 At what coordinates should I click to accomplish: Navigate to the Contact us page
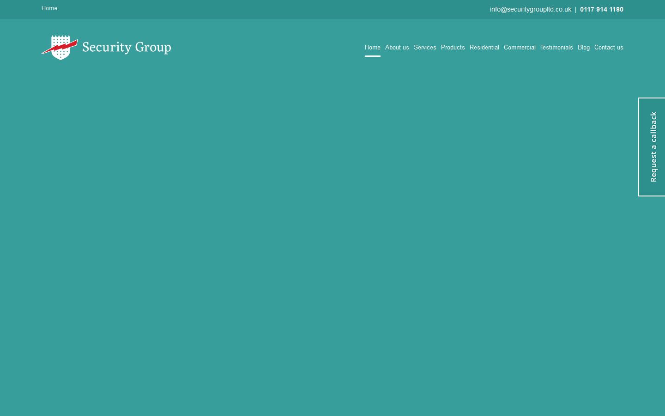click(609, 47)
